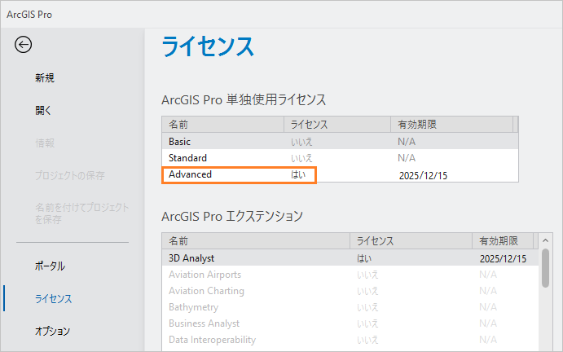Select the Basic license row
The width and height of the screenshot is (563, 352).
click(x=340, y=141)
